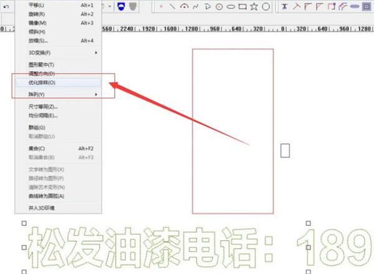This screenshot has width=374, height=274.
Task: Select the second corner chamfer tool
Action: pyautogui.click(x=320, y=6)
